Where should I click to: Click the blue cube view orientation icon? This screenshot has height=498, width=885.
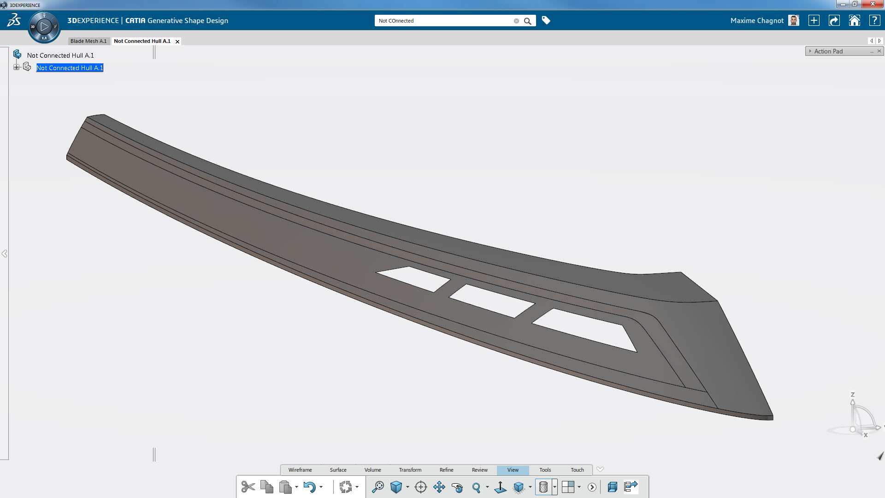point(396,487)
